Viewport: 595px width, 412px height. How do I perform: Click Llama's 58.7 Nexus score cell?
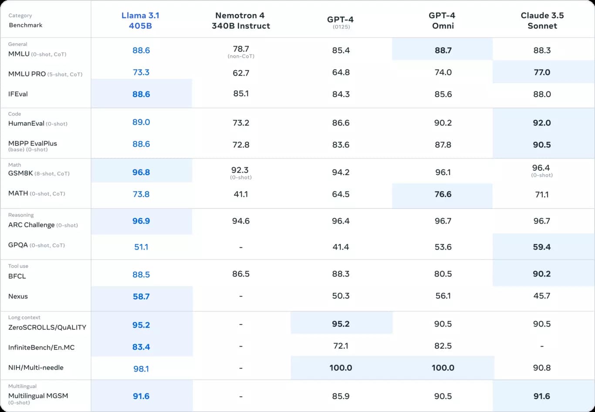[141, 297]
